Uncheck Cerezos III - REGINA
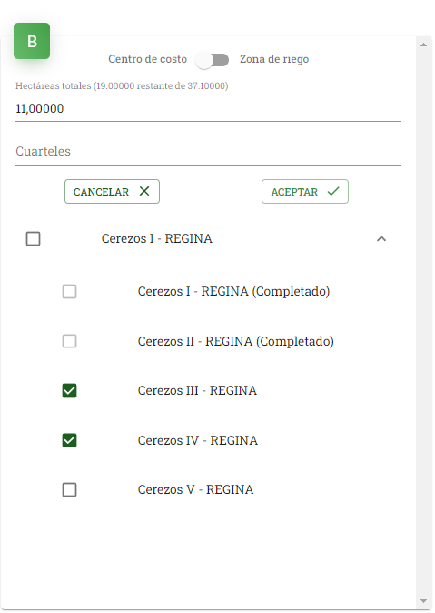 click(70, 390)
